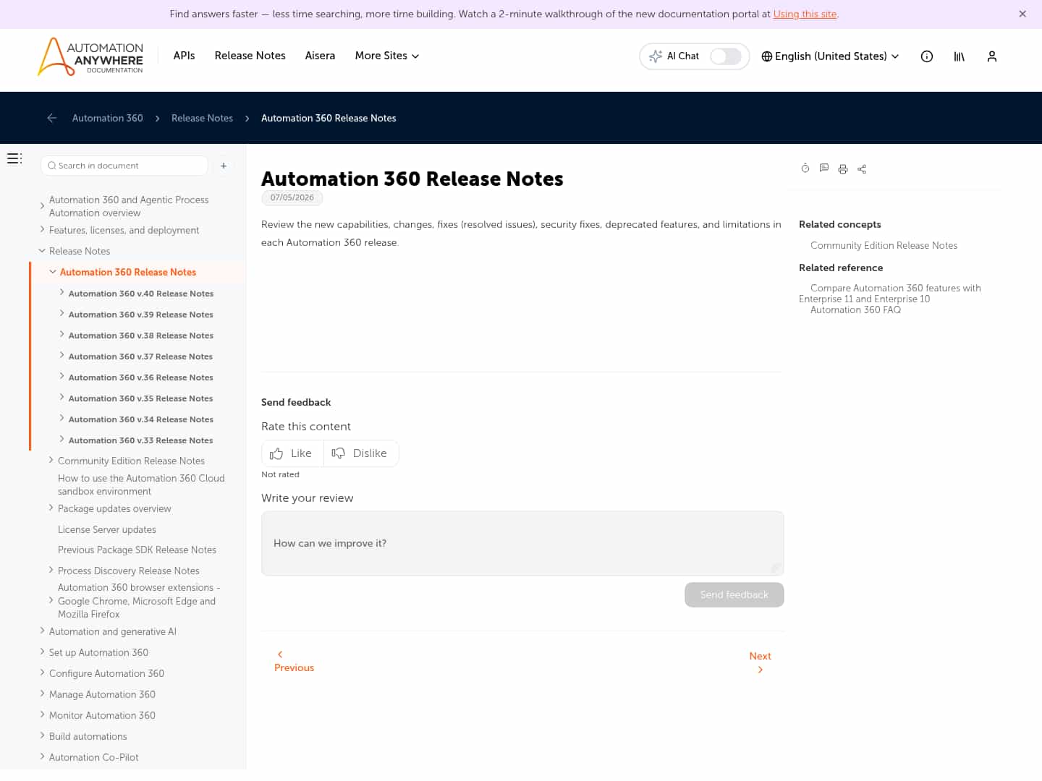This screenshot has width=1042, height=781.
Task: Open the English (United States) language dropdown
Action: click(831, 56)
